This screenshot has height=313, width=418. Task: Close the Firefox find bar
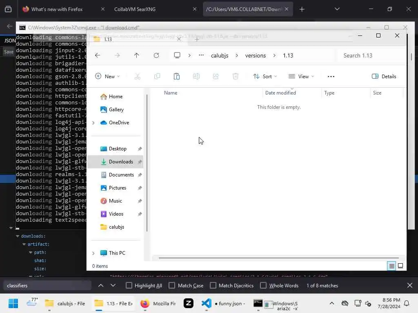[410, 286]
